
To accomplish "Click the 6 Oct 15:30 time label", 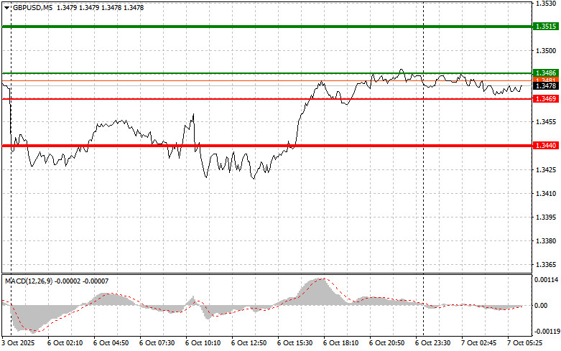I will point(295,344).
